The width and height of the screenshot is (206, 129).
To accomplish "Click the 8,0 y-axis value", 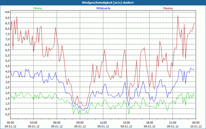I will [x=7, y=28].
